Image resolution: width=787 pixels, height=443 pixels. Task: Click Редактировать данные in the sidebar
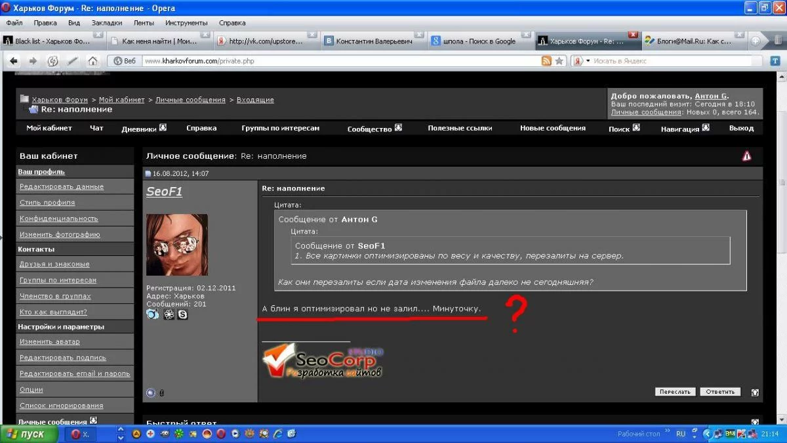(62, 187)
